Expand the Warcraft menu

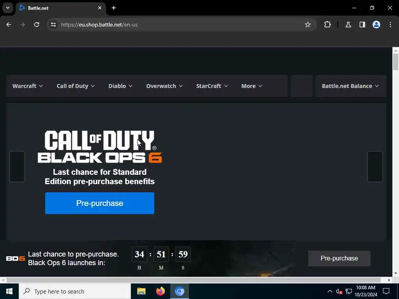28,86
